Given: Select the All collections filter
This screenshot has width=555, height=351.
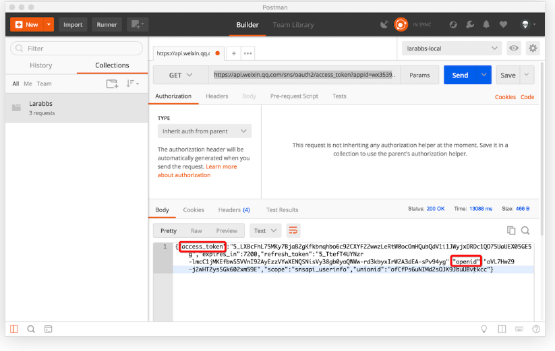Looking at the screenshot, I should pyautogui.click(x=16, y=84).
